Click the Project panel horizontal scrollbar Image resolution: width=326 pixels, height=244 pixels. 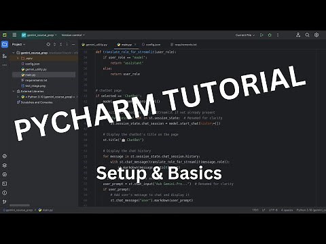coord(20,205)
